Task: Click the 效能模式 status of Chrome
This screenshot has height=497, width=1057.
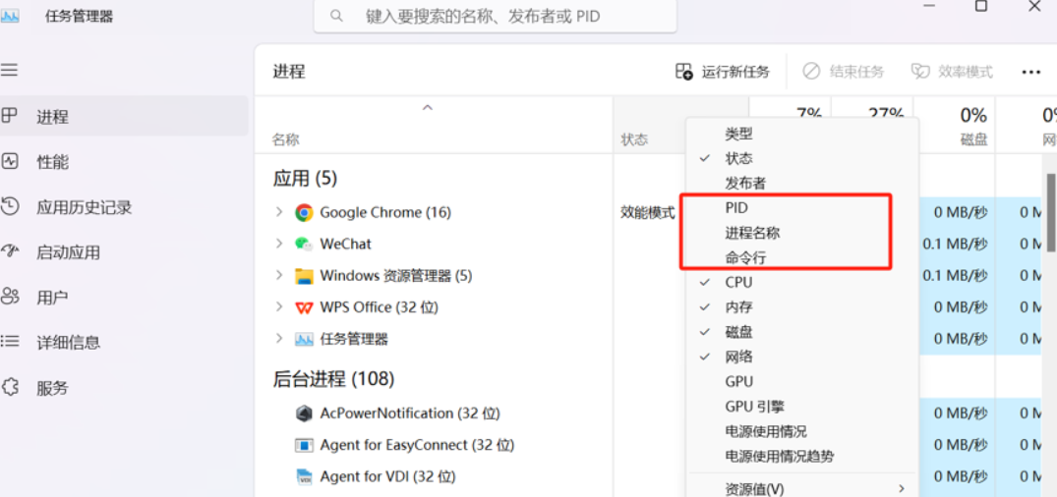Action: pos(648,213)
